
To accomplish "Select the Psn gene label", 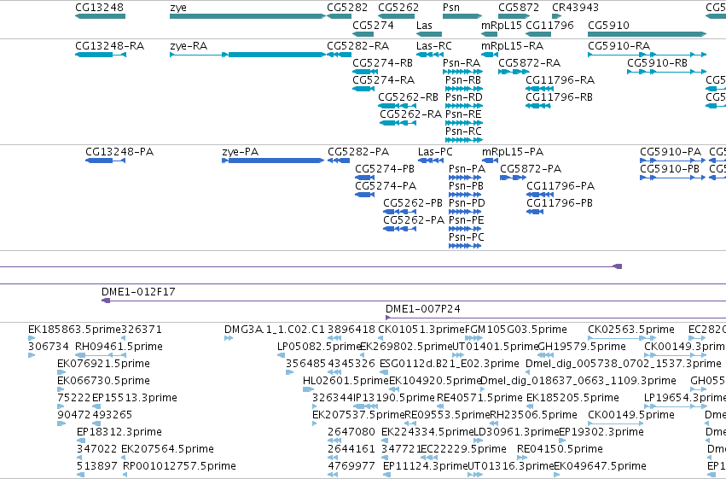I will pyautogui.click(x=451, y=8).
